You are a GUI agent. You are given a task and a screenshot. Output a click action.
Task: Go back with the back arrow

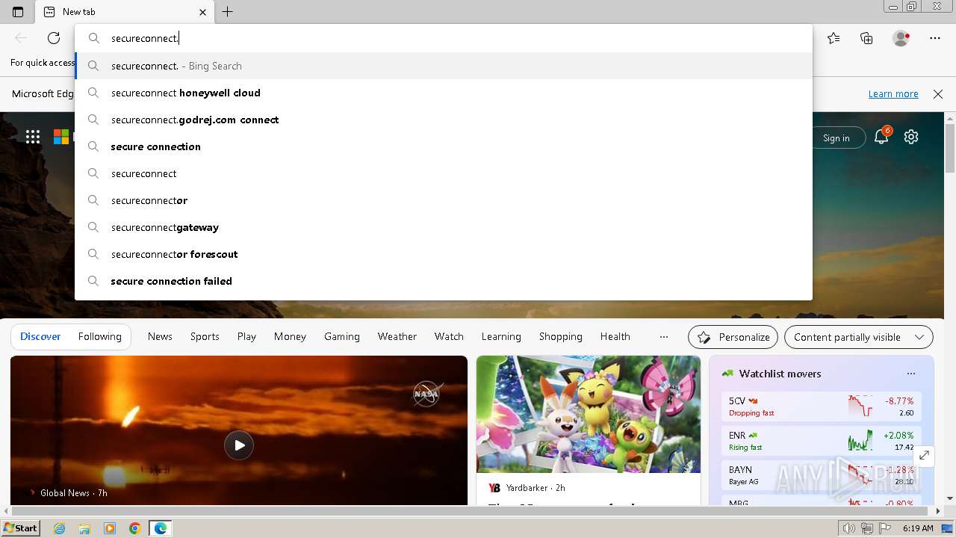coord(21,38)
